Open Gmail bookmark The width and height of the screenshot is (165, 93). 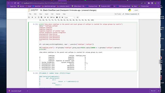tap(28, 6)
